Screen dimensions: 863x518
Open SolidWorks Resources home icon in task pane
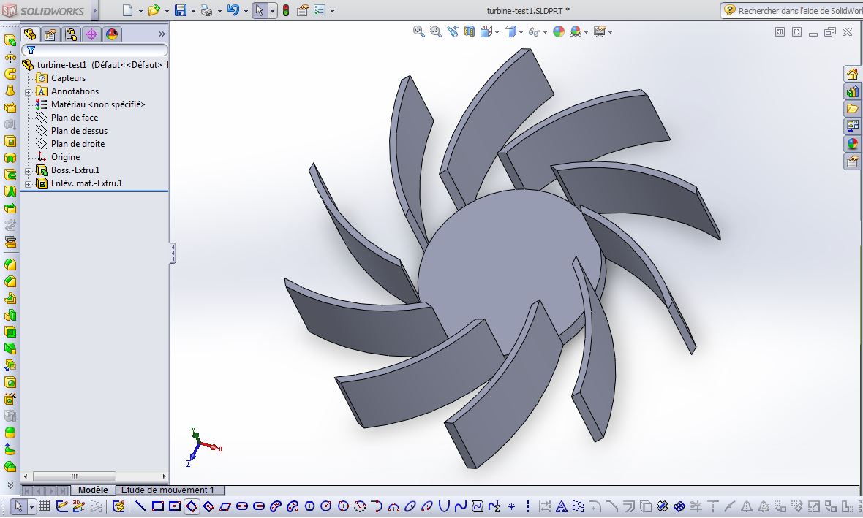click(853, 74)
